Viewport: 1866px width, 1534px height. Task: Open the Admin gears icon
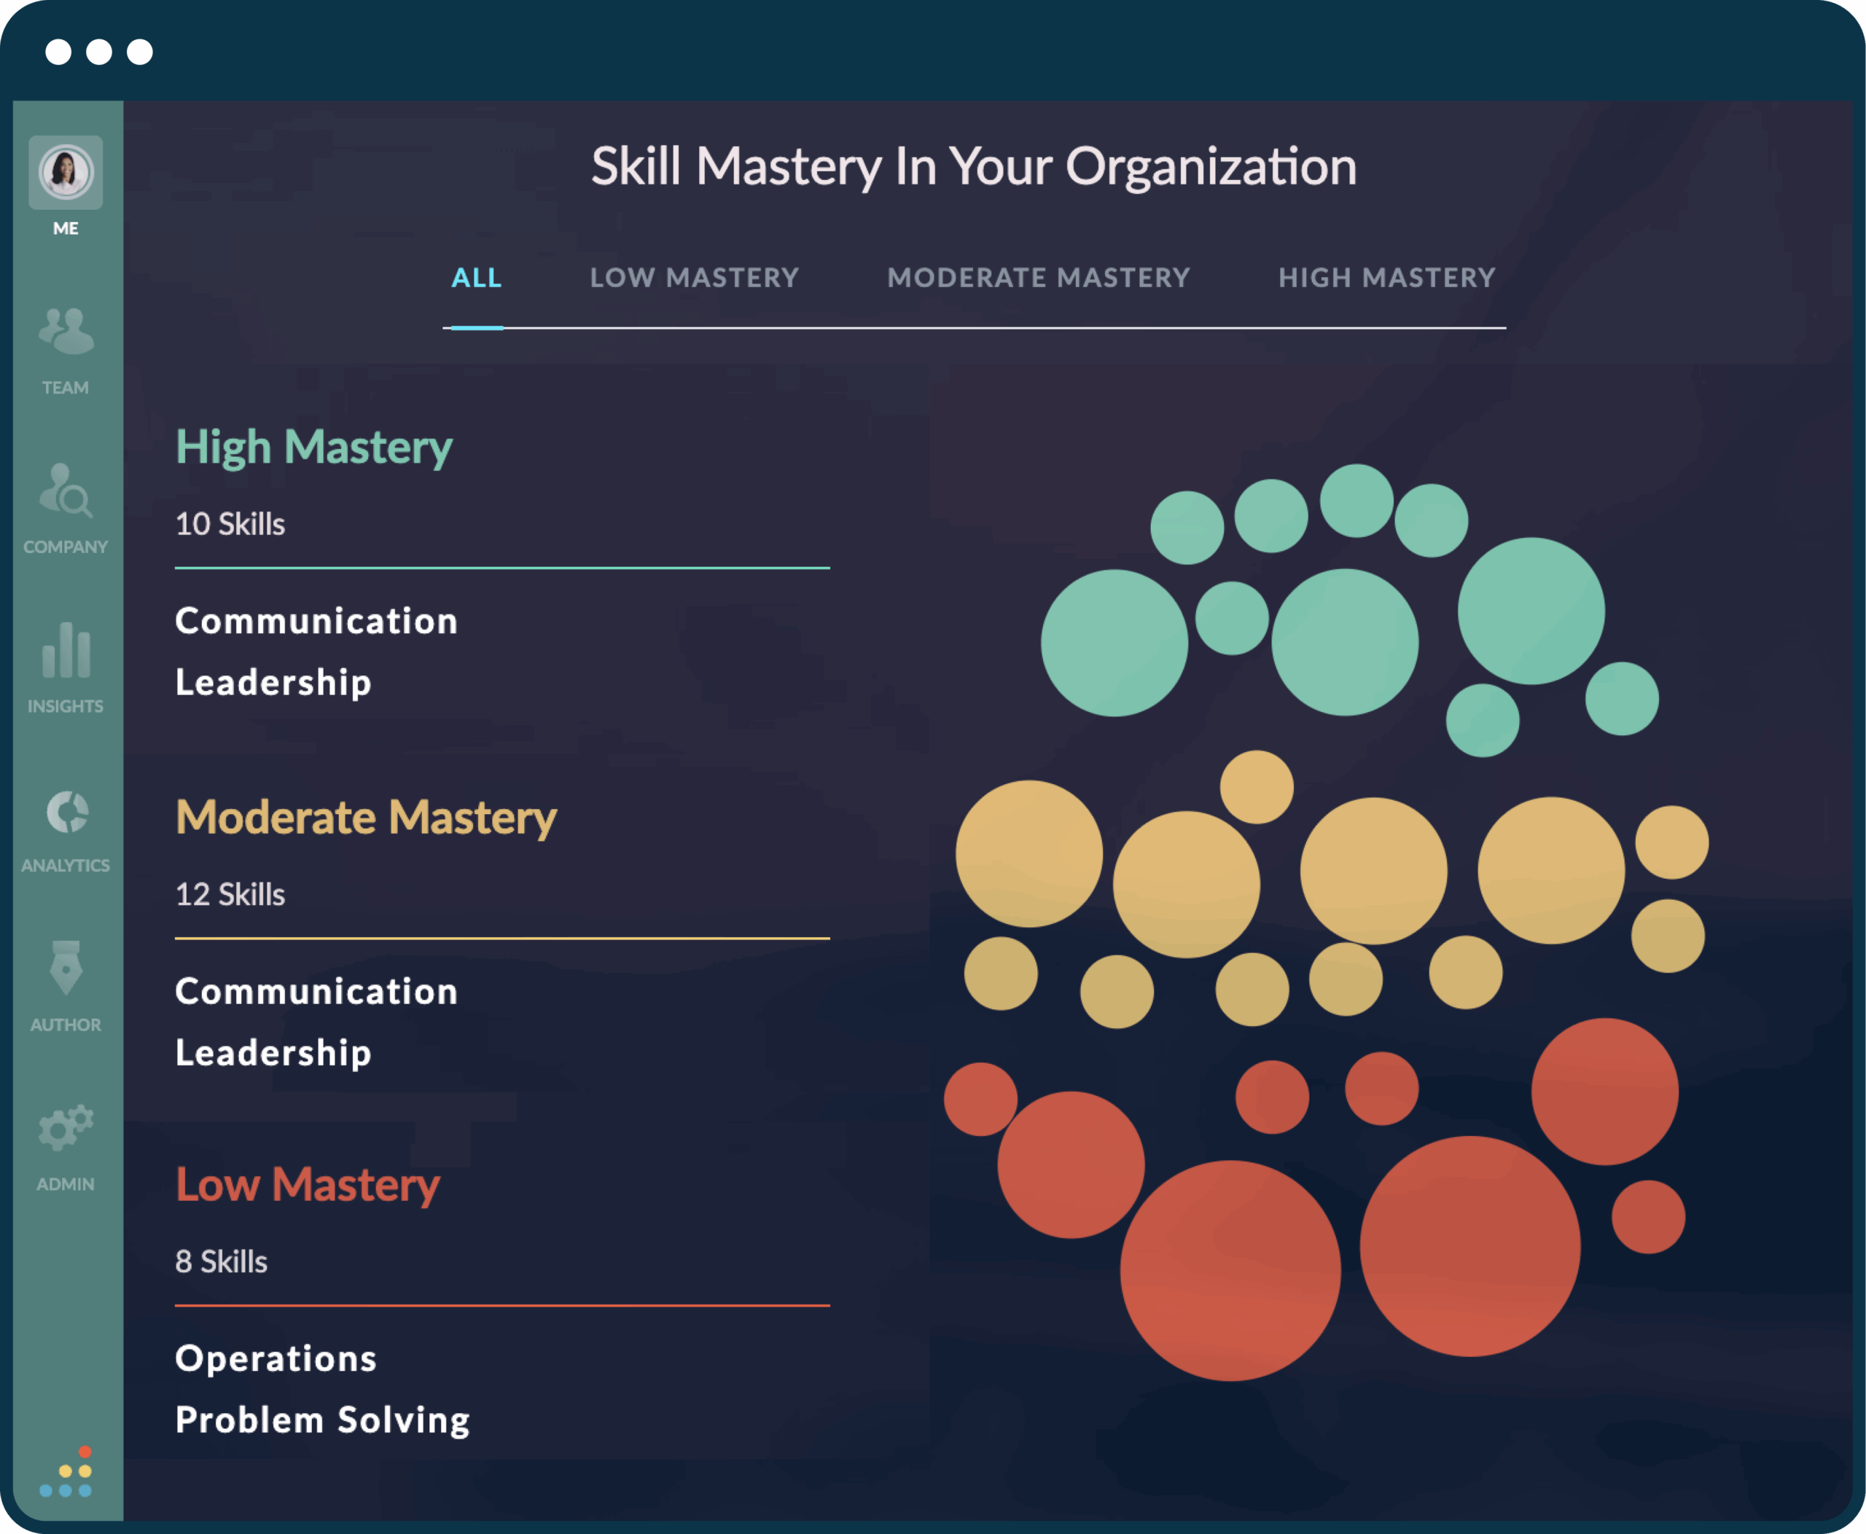(66, 1127)
